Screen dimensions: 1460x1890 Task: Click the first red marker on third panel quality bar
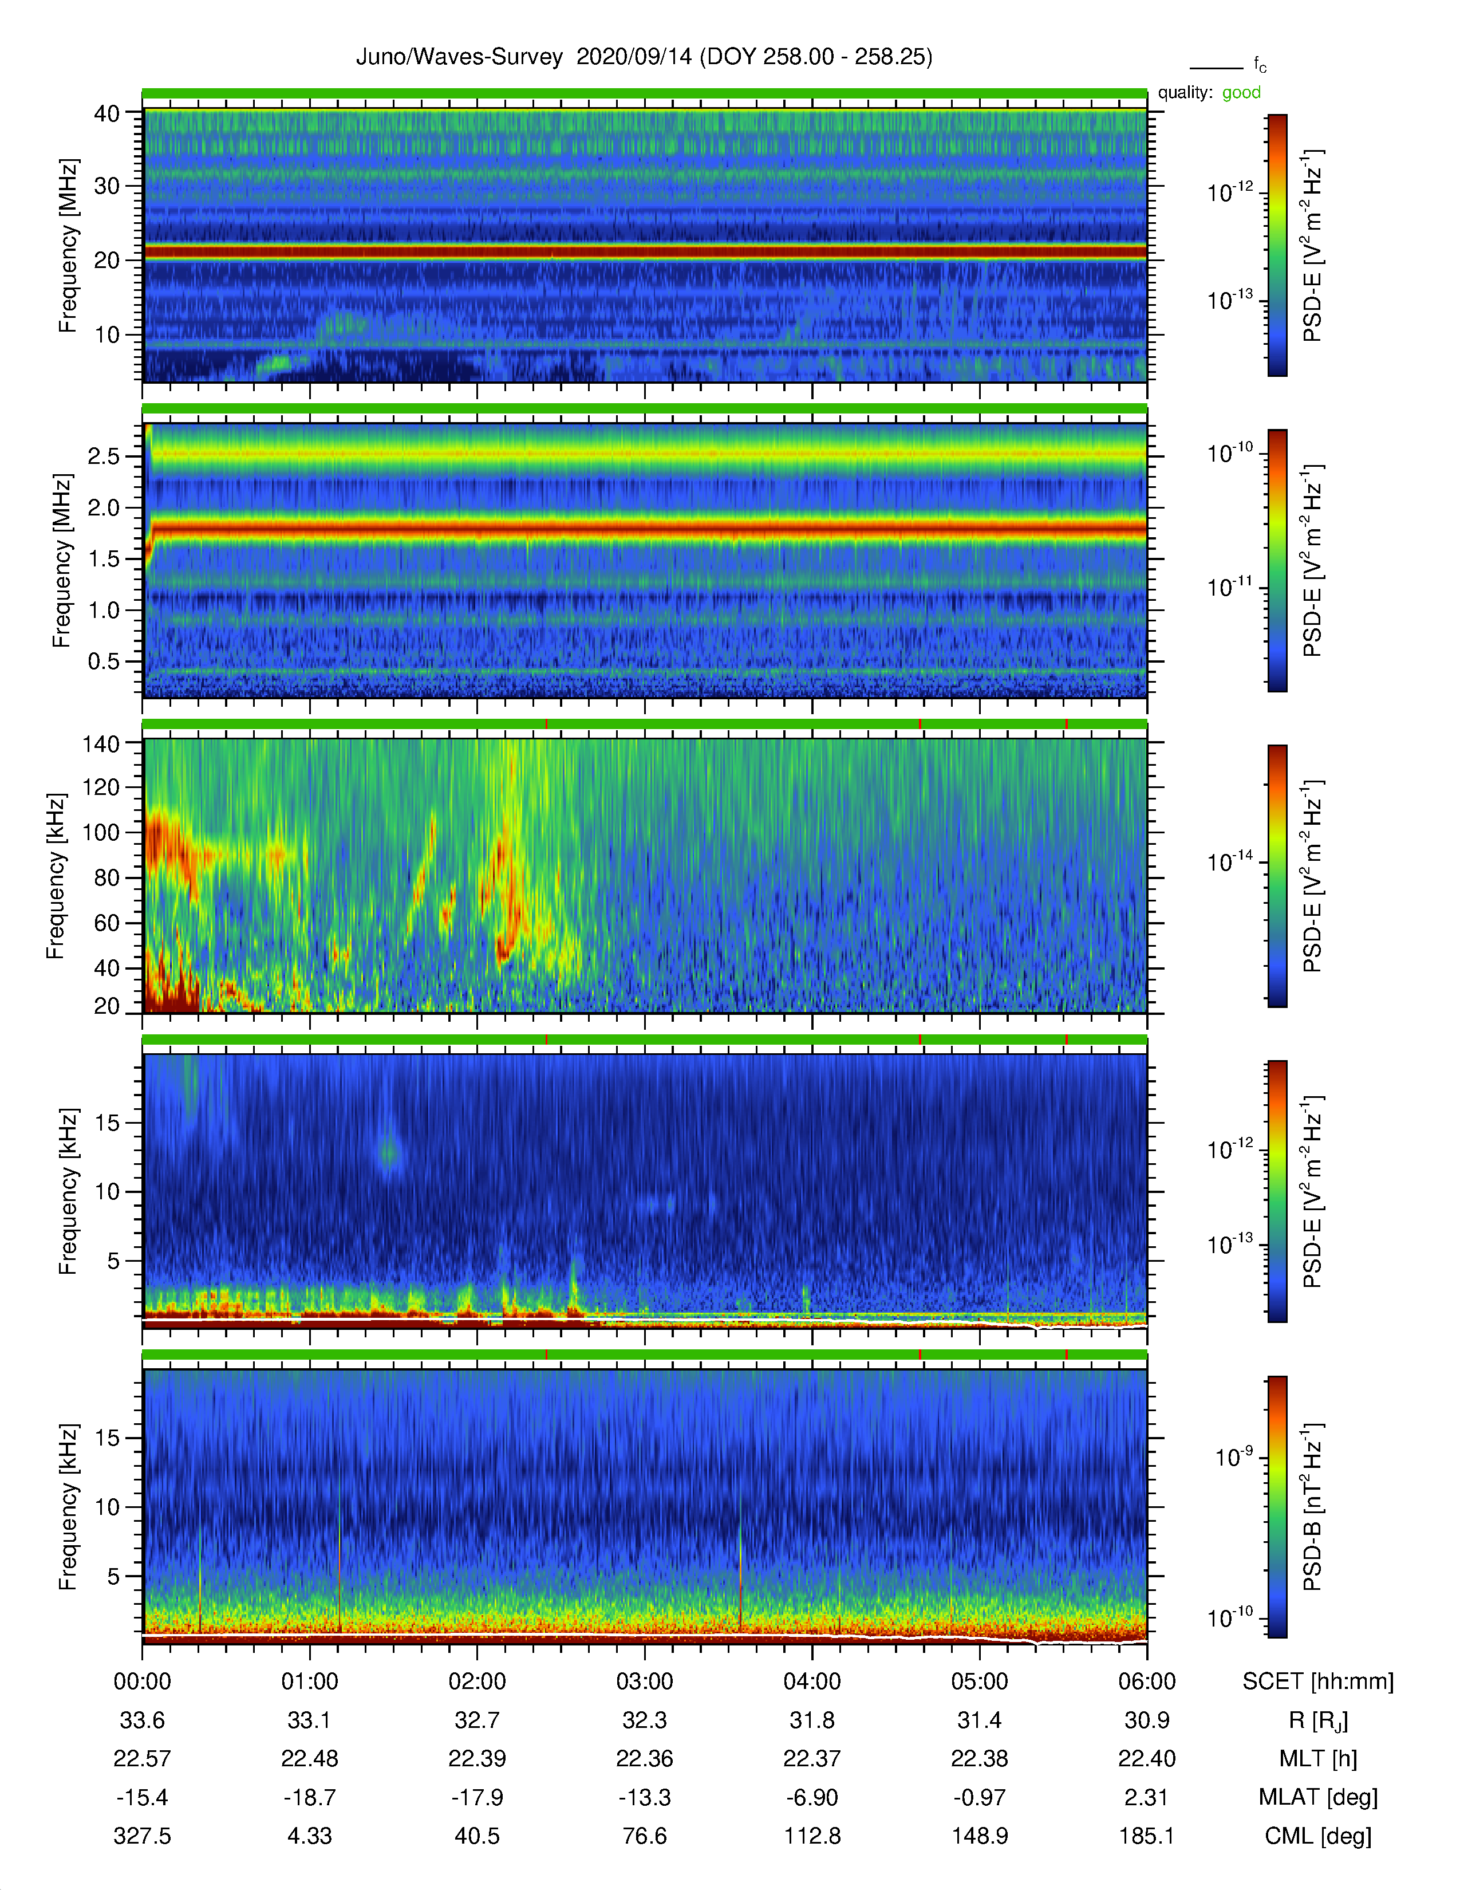(547, 724)
